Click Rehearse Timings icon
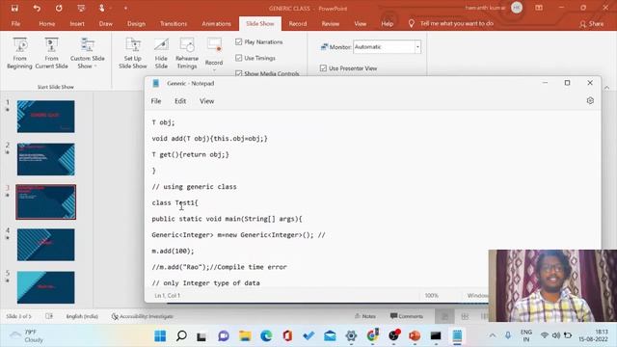The image size is (617, 347). (187, 53)
